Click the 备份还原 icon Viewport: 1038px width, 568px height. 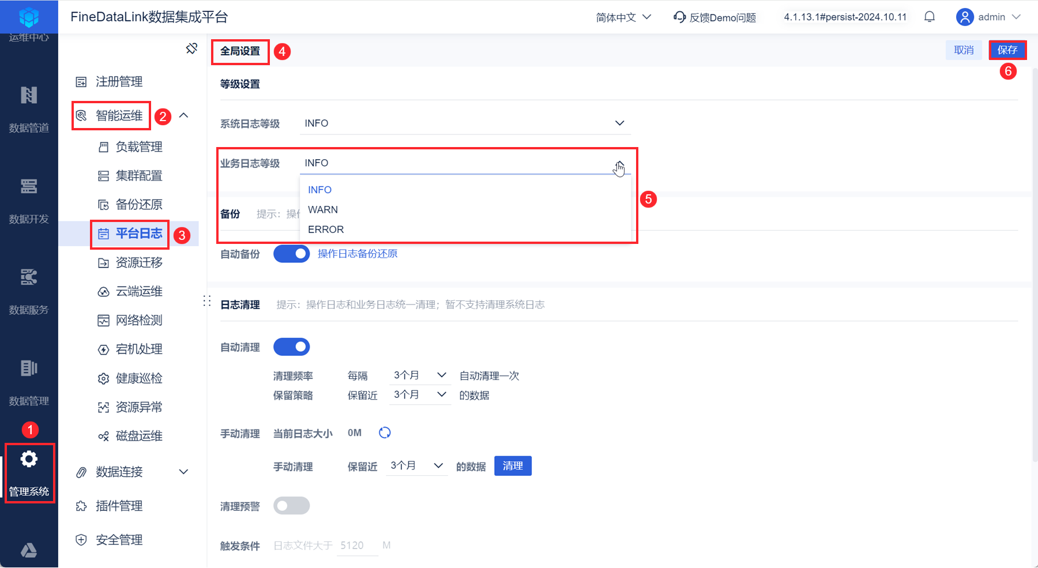click(x=103, y=205)
